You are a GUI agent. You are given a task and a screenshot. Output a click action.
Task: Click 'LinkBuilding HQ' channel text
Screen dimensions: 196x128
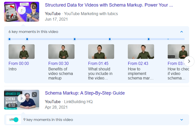click(78, 102)
